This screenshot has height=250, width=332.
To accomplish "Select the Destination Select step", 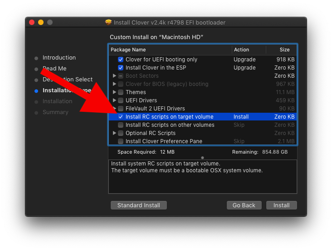I will point(68,80).
